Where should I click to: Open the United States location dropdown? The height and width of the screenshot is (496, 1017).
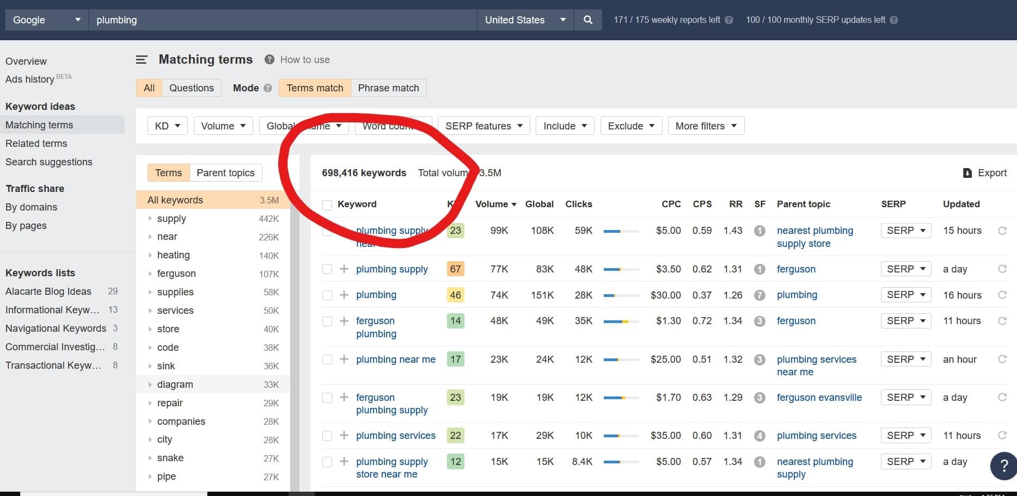pyautogui.click(x=524, y=20)
